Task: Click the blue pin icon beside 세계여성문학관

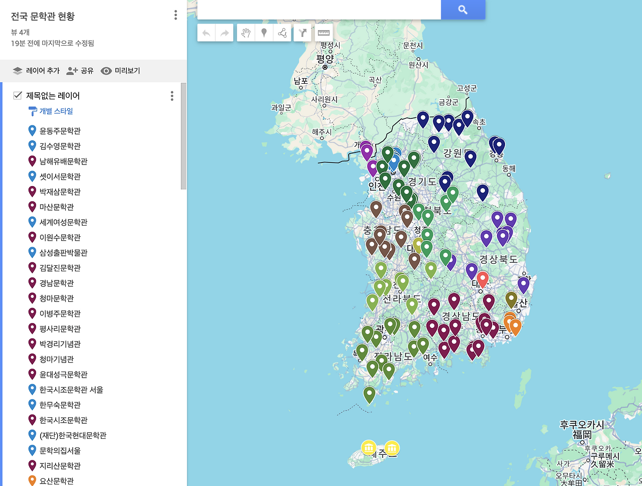Action: (x=32, y=222)
